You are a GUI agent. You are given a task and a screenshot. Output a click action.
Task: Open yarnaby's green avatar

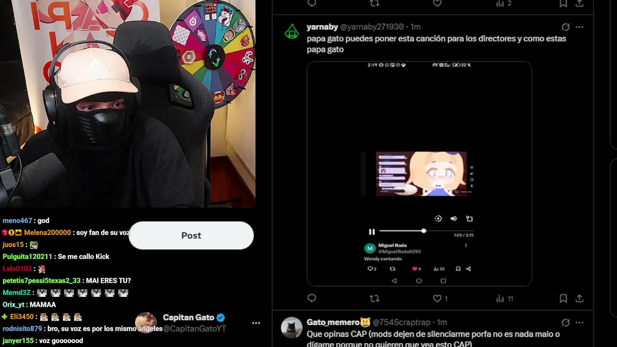[292, 32]
